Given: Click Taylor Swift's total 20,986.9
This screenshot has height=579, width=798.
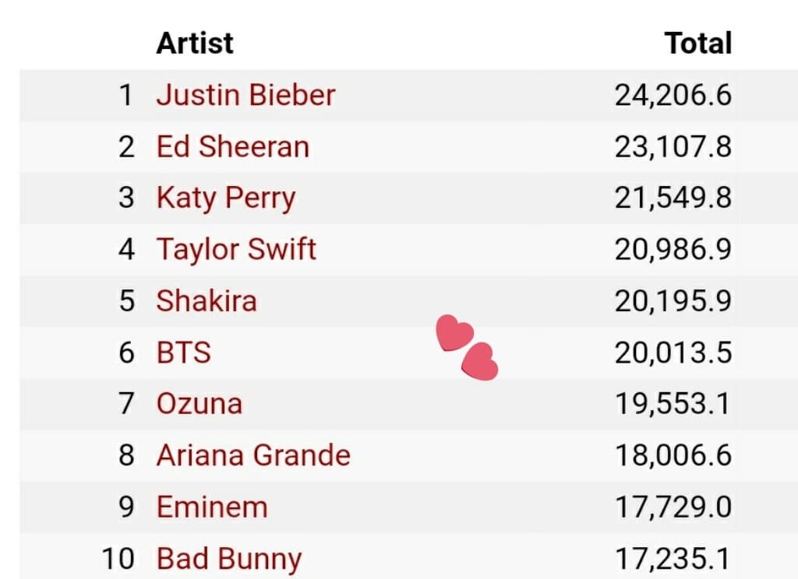Looking at the screenshot, I should [673, 250].
